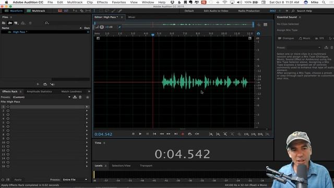Switch to Waveform editor view
The width and height of the screenshot is (334, 188).
click(14, 10)
